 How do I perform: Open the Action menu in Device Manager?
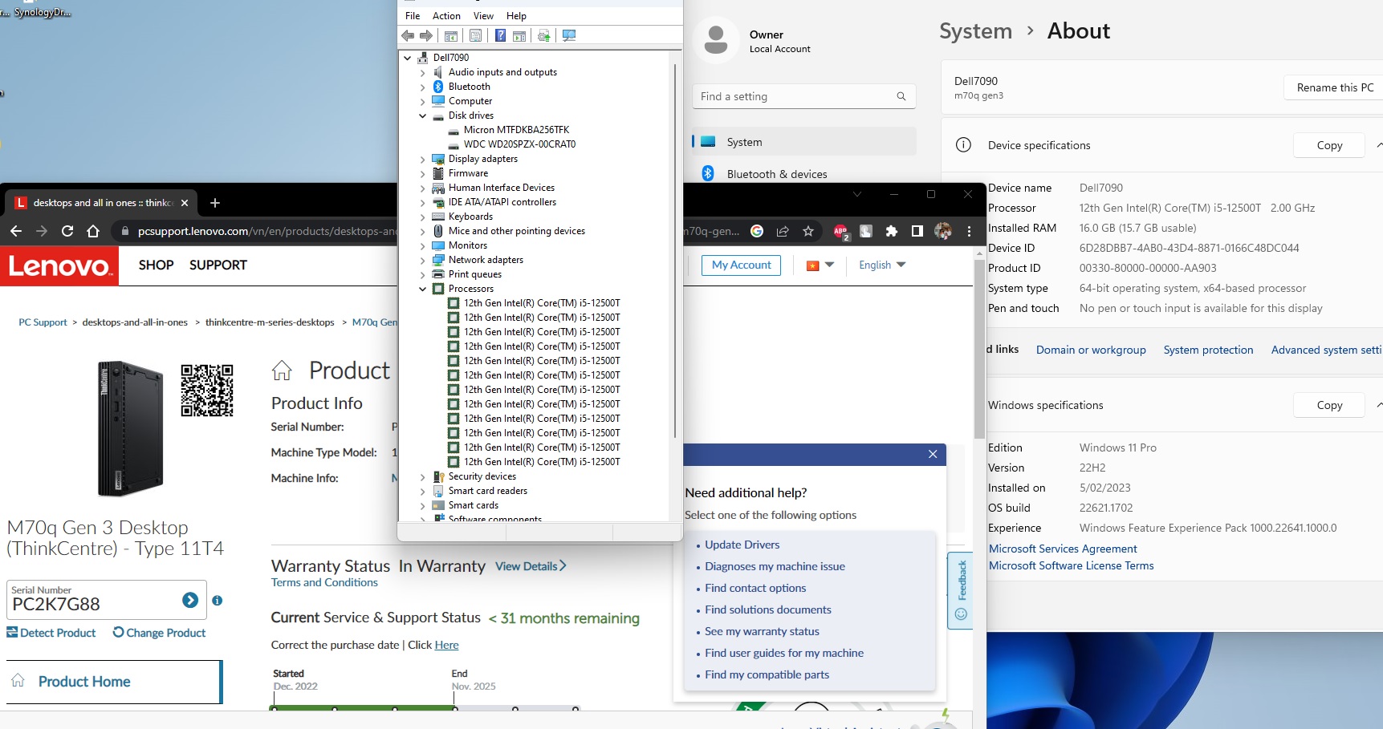pyautogui.click(x=446, y=16)
